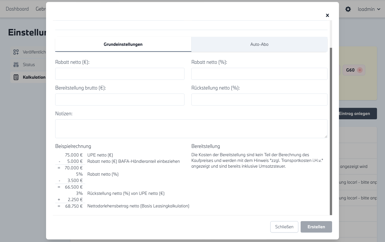Switch to the Grundeinstellungen tab
The image size is (385, 242).
[123, 44]
